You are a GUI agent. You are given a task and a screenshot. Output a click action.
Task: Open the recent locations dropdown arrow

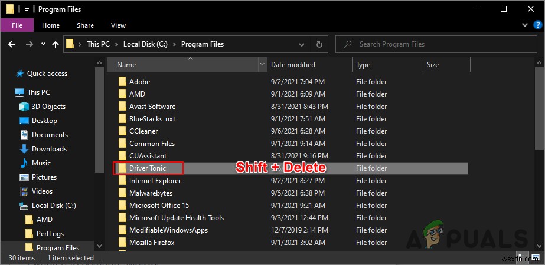pos(43,44)
